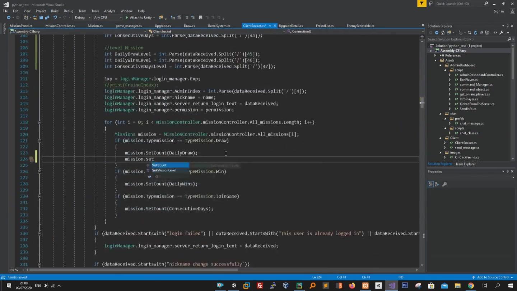Switch to the BattelSystem.cs tab

tap(219, 26)
